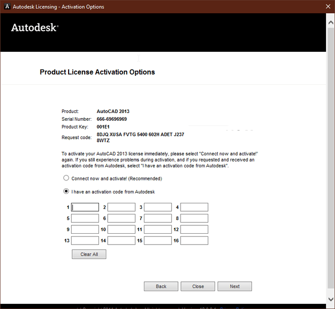Click the Autodesk A title bar icon
The image size is (335, 309).
7,6
